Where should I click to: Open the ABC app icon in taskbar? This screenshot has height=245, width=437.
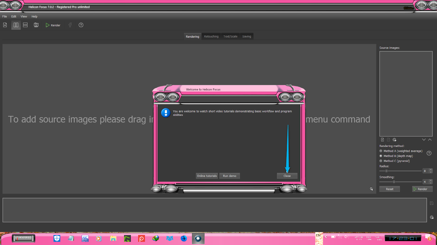pyautogui.click(x=85, y=238)
